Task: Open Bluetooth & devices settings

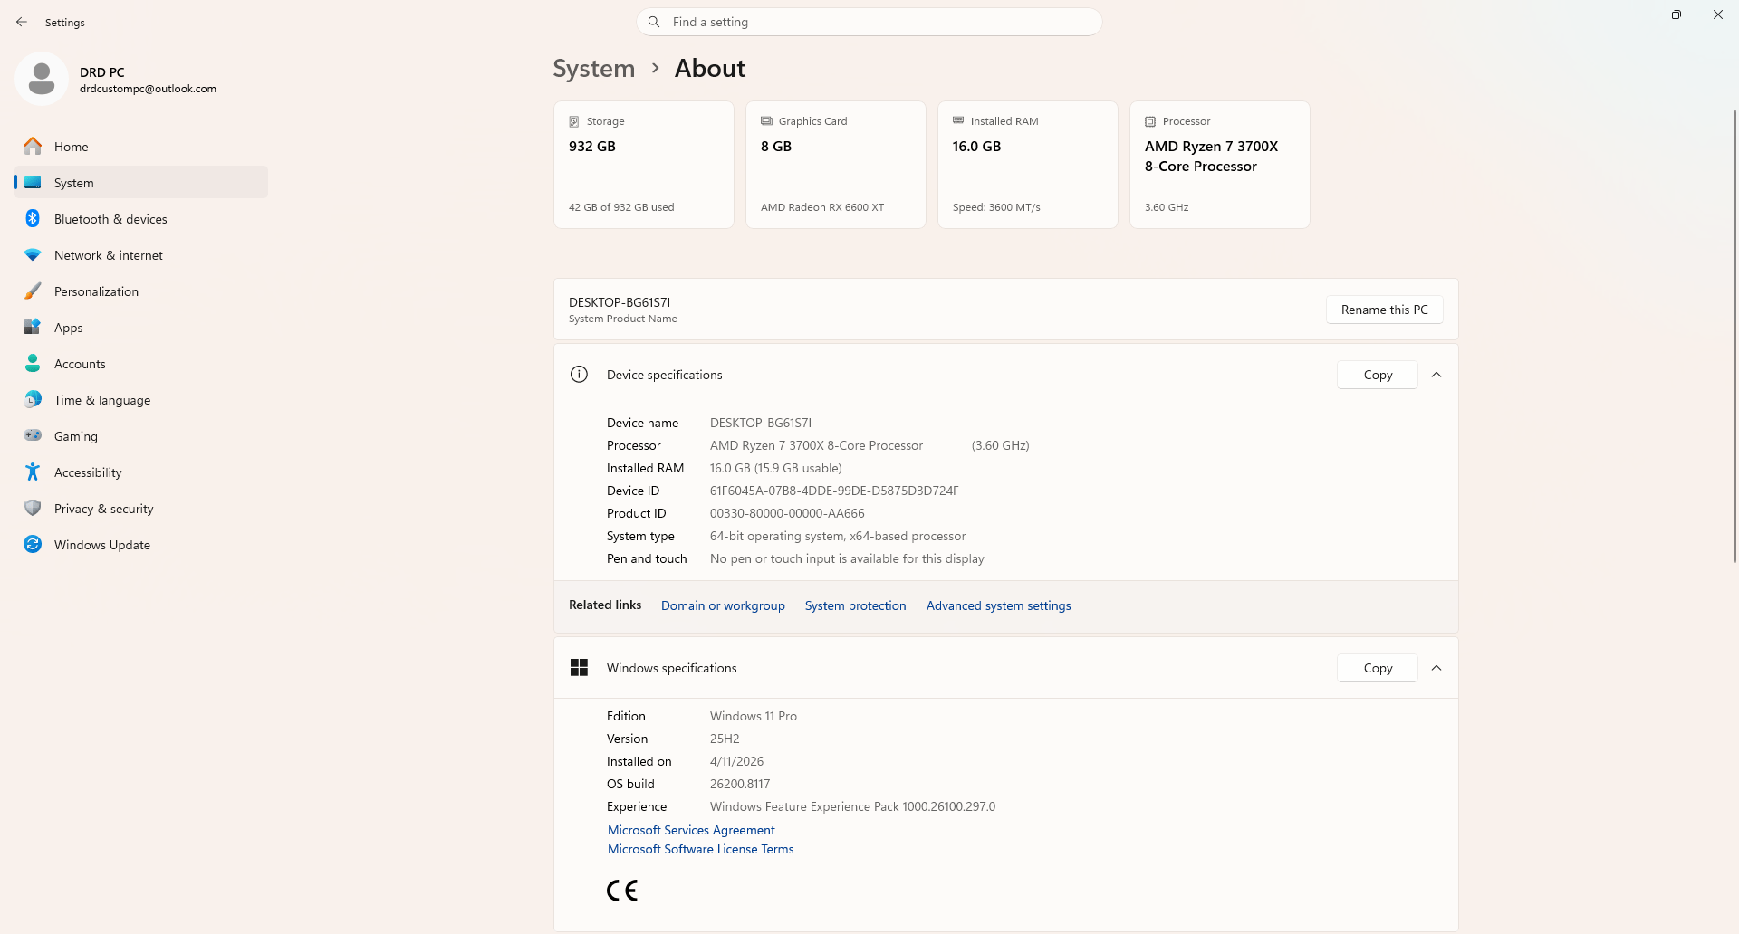Action: [141, 218]
